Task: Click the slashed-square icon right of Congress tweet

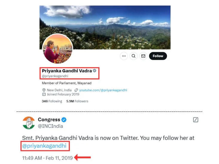Action: (x=196, y=120)
